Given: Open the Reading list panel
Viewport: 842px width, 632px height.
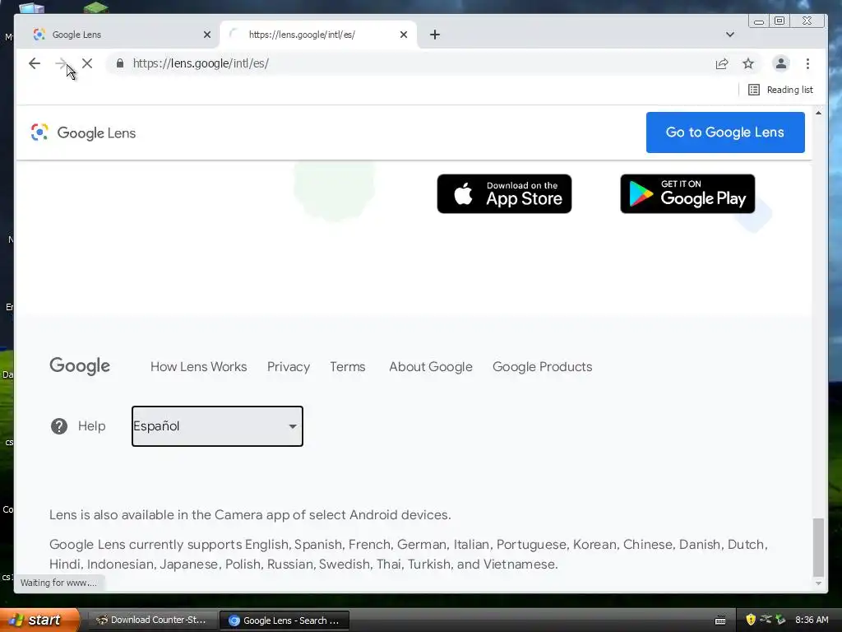Looking at the screenshot, I should point(781,90).
